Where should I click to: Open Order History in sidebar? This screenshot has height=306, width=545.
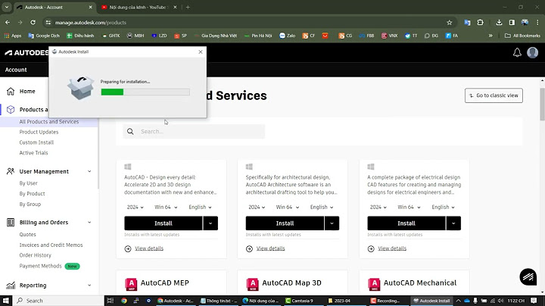pos(35,255)
